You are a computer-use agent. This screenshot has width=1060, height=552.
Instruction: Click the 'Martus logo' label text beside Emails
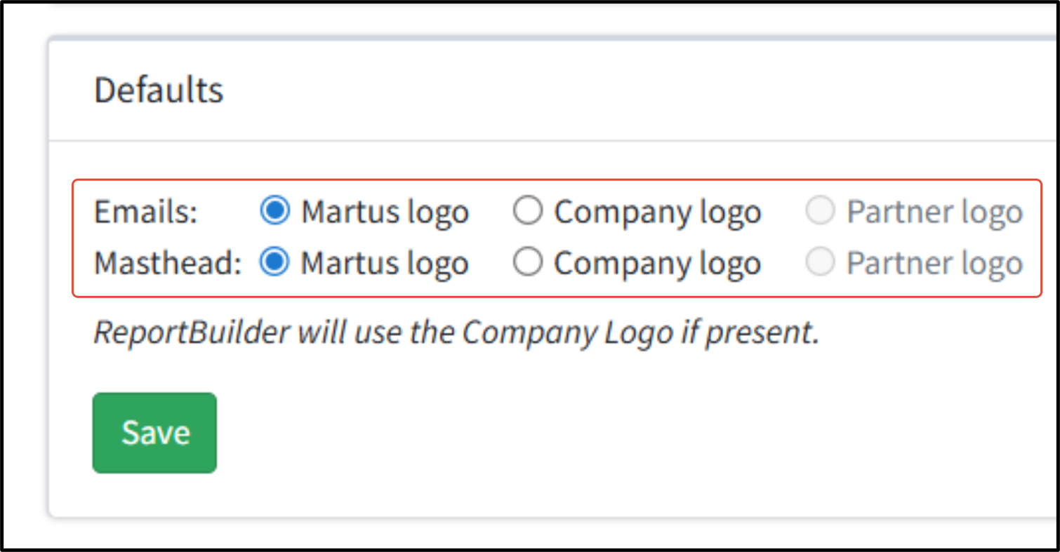click(385, 212)
